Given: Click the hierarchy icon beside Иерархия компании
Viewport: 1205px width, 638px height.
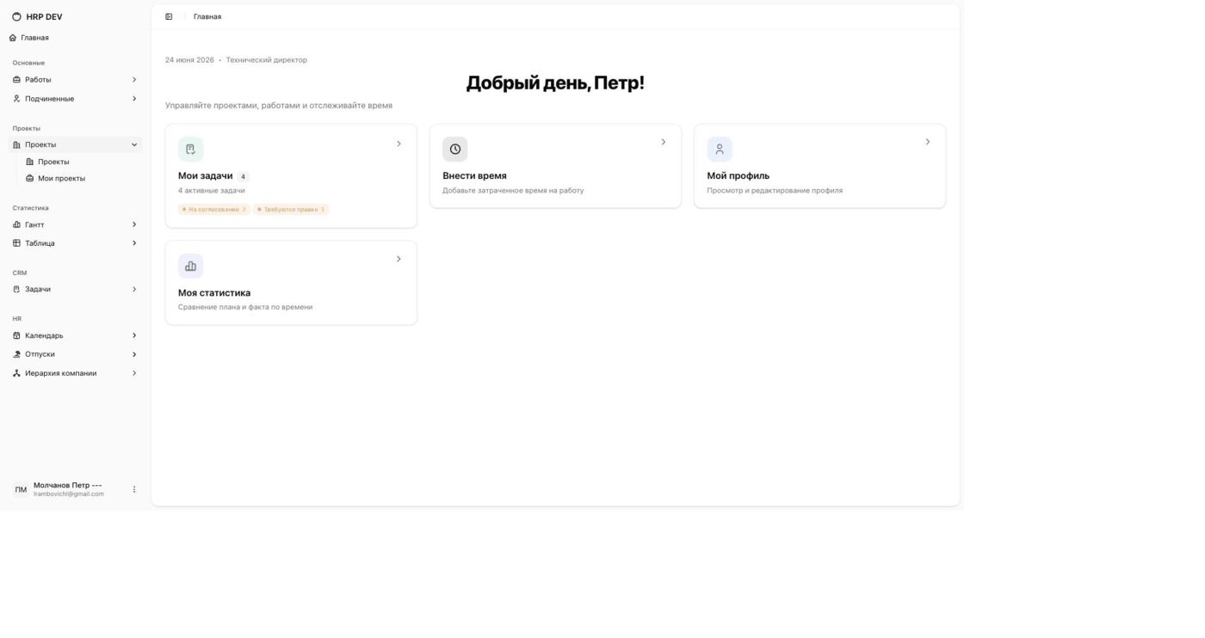Looking at the screenshot, I should [x=16, y=373].
